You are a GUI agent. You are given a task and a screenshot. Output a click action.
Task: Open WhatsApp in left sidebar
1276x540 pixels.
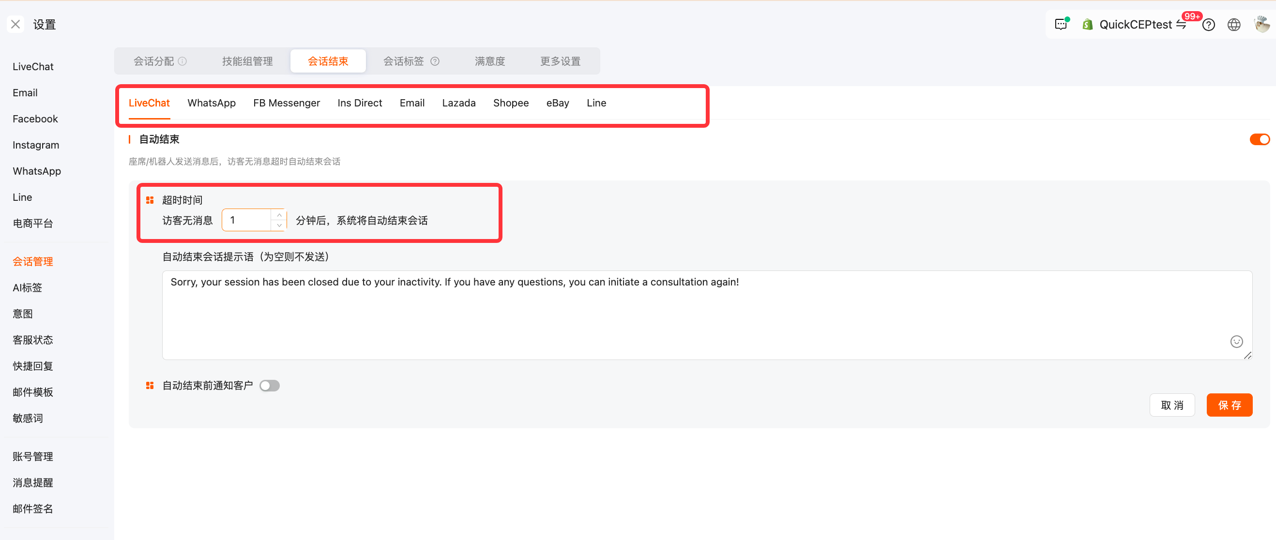[37, 171]
